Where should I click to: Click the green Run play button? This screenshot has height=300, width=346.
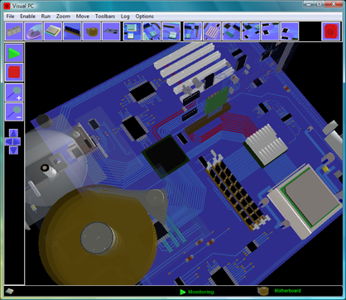point(14,53)
